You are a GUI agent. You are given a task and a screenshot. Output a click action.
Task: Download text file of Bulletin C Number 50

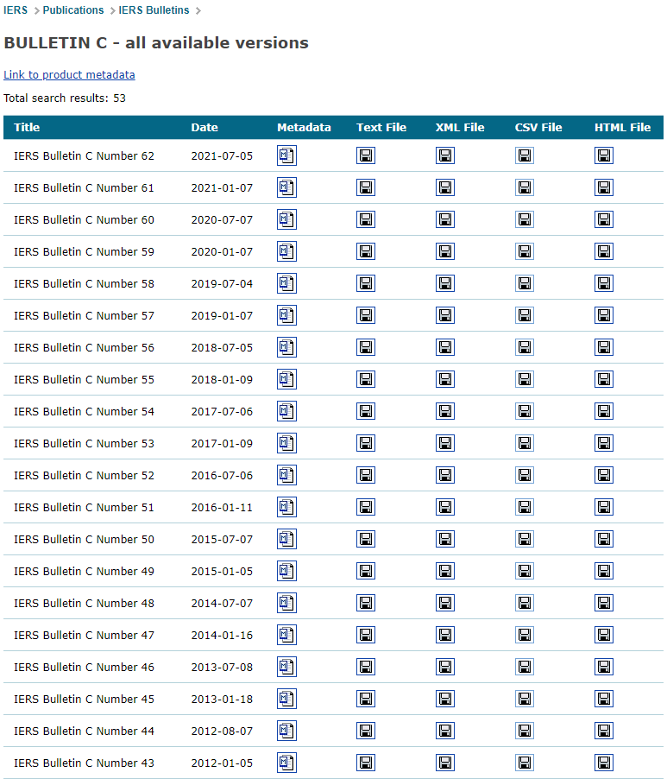pos(366,539)
